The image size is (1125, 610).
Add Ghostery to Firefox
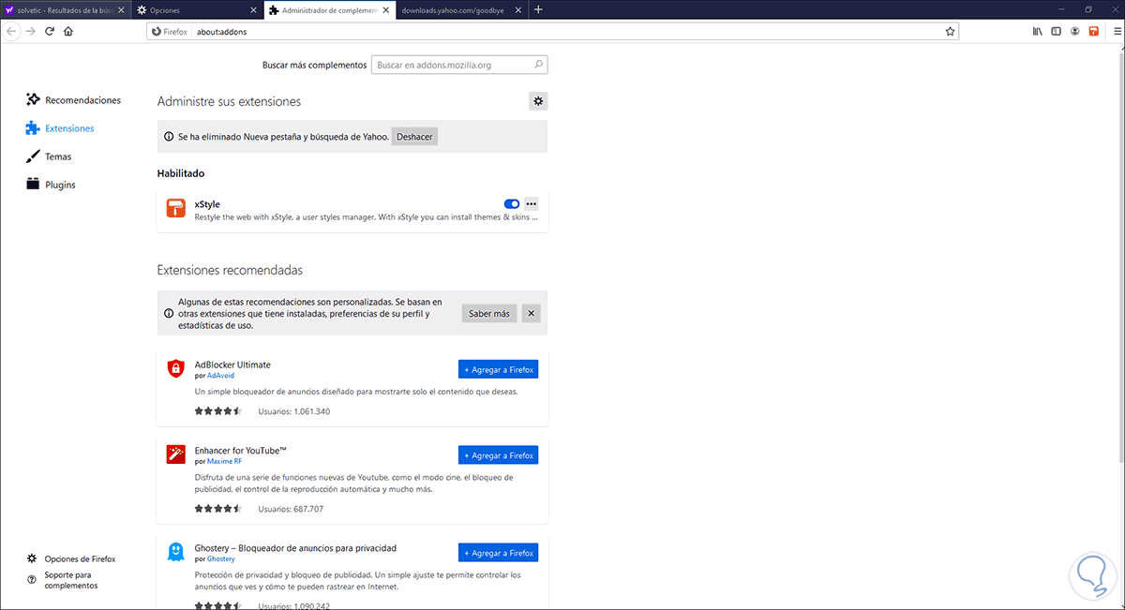pyautogui.click(x=498, y=553)
